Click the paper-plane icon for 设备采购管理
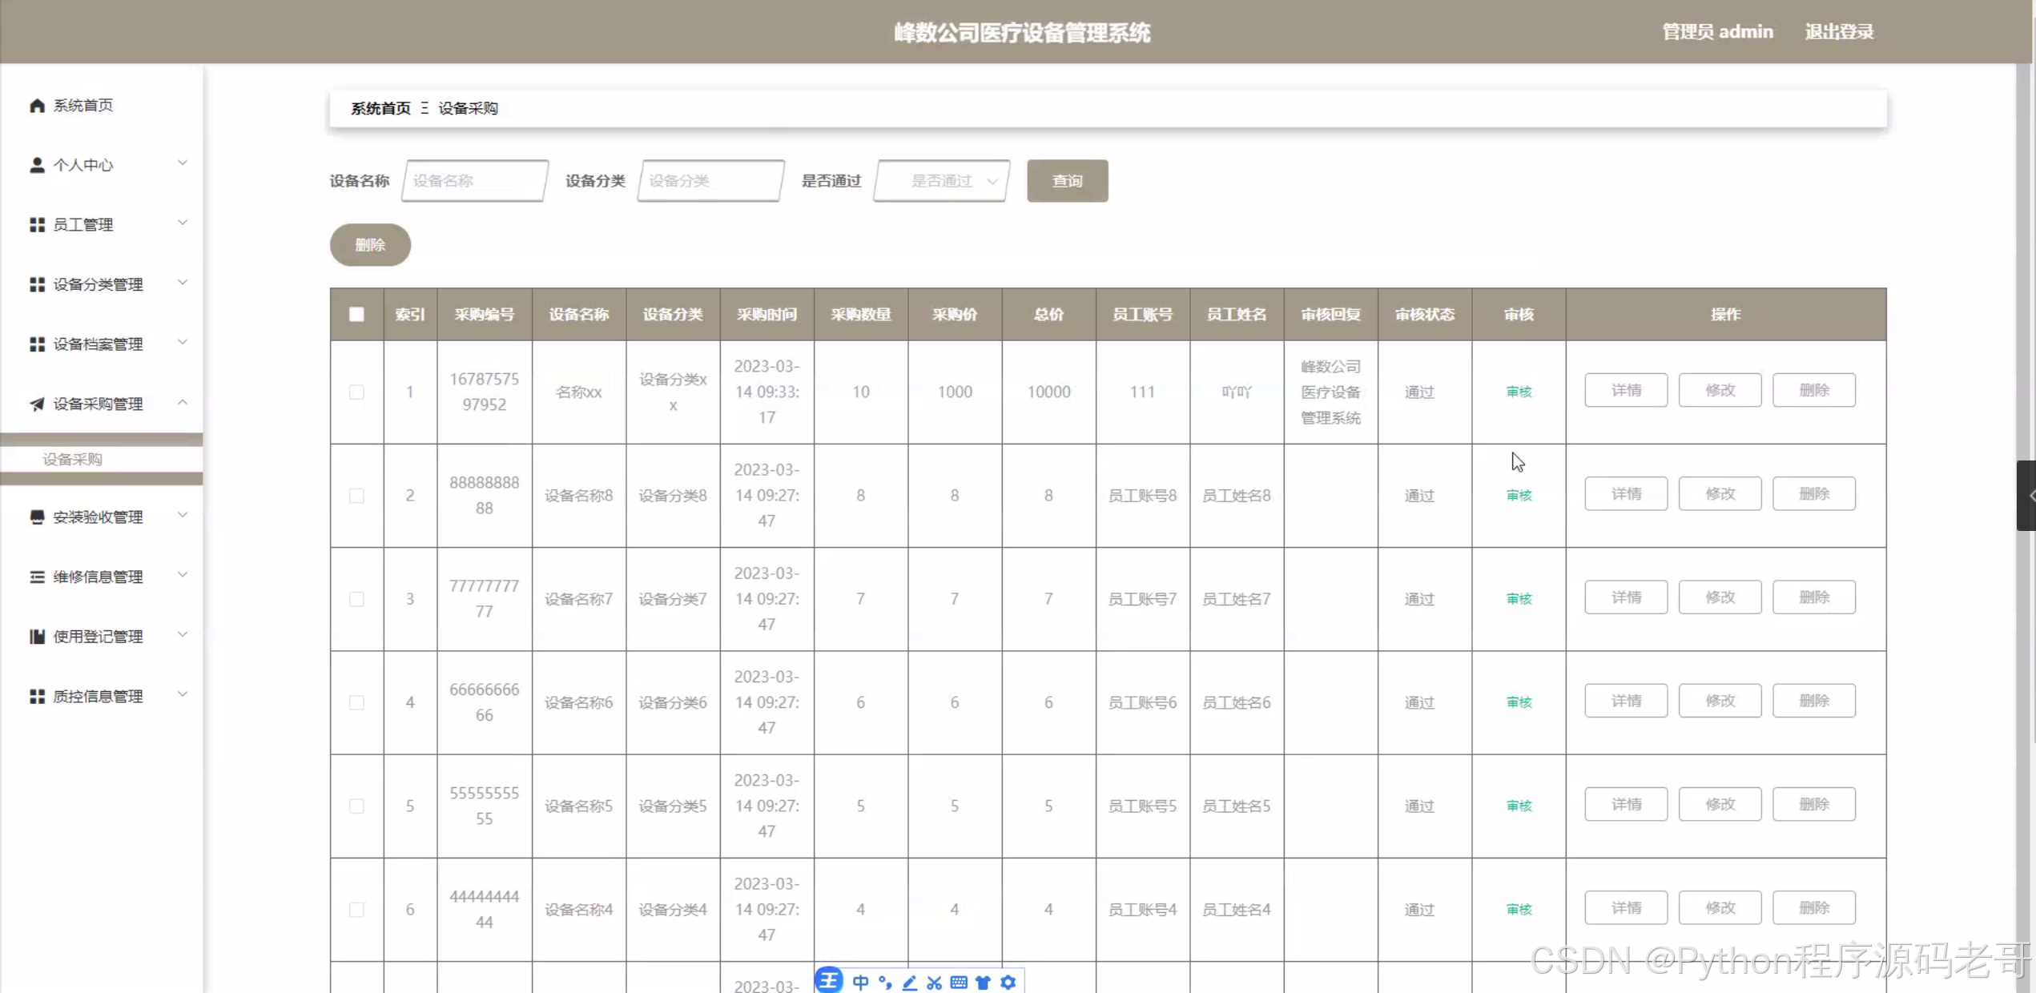Image resolution: width=2036 pixels, height=993 pixels. coord(37,404)
